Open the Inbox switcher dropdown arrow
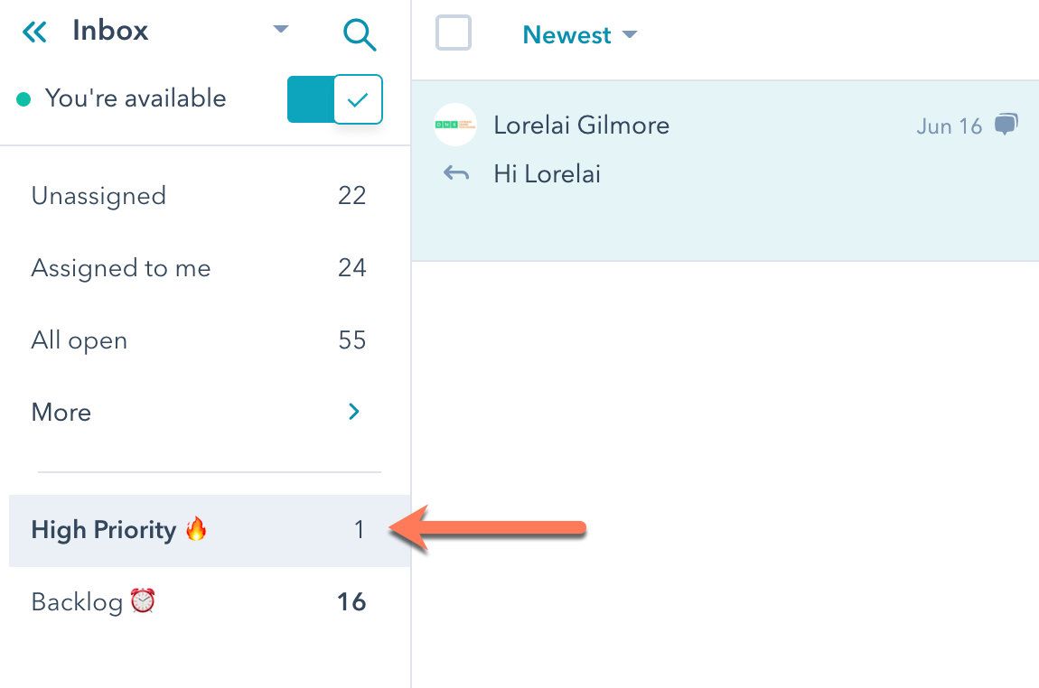 point(281,30)
